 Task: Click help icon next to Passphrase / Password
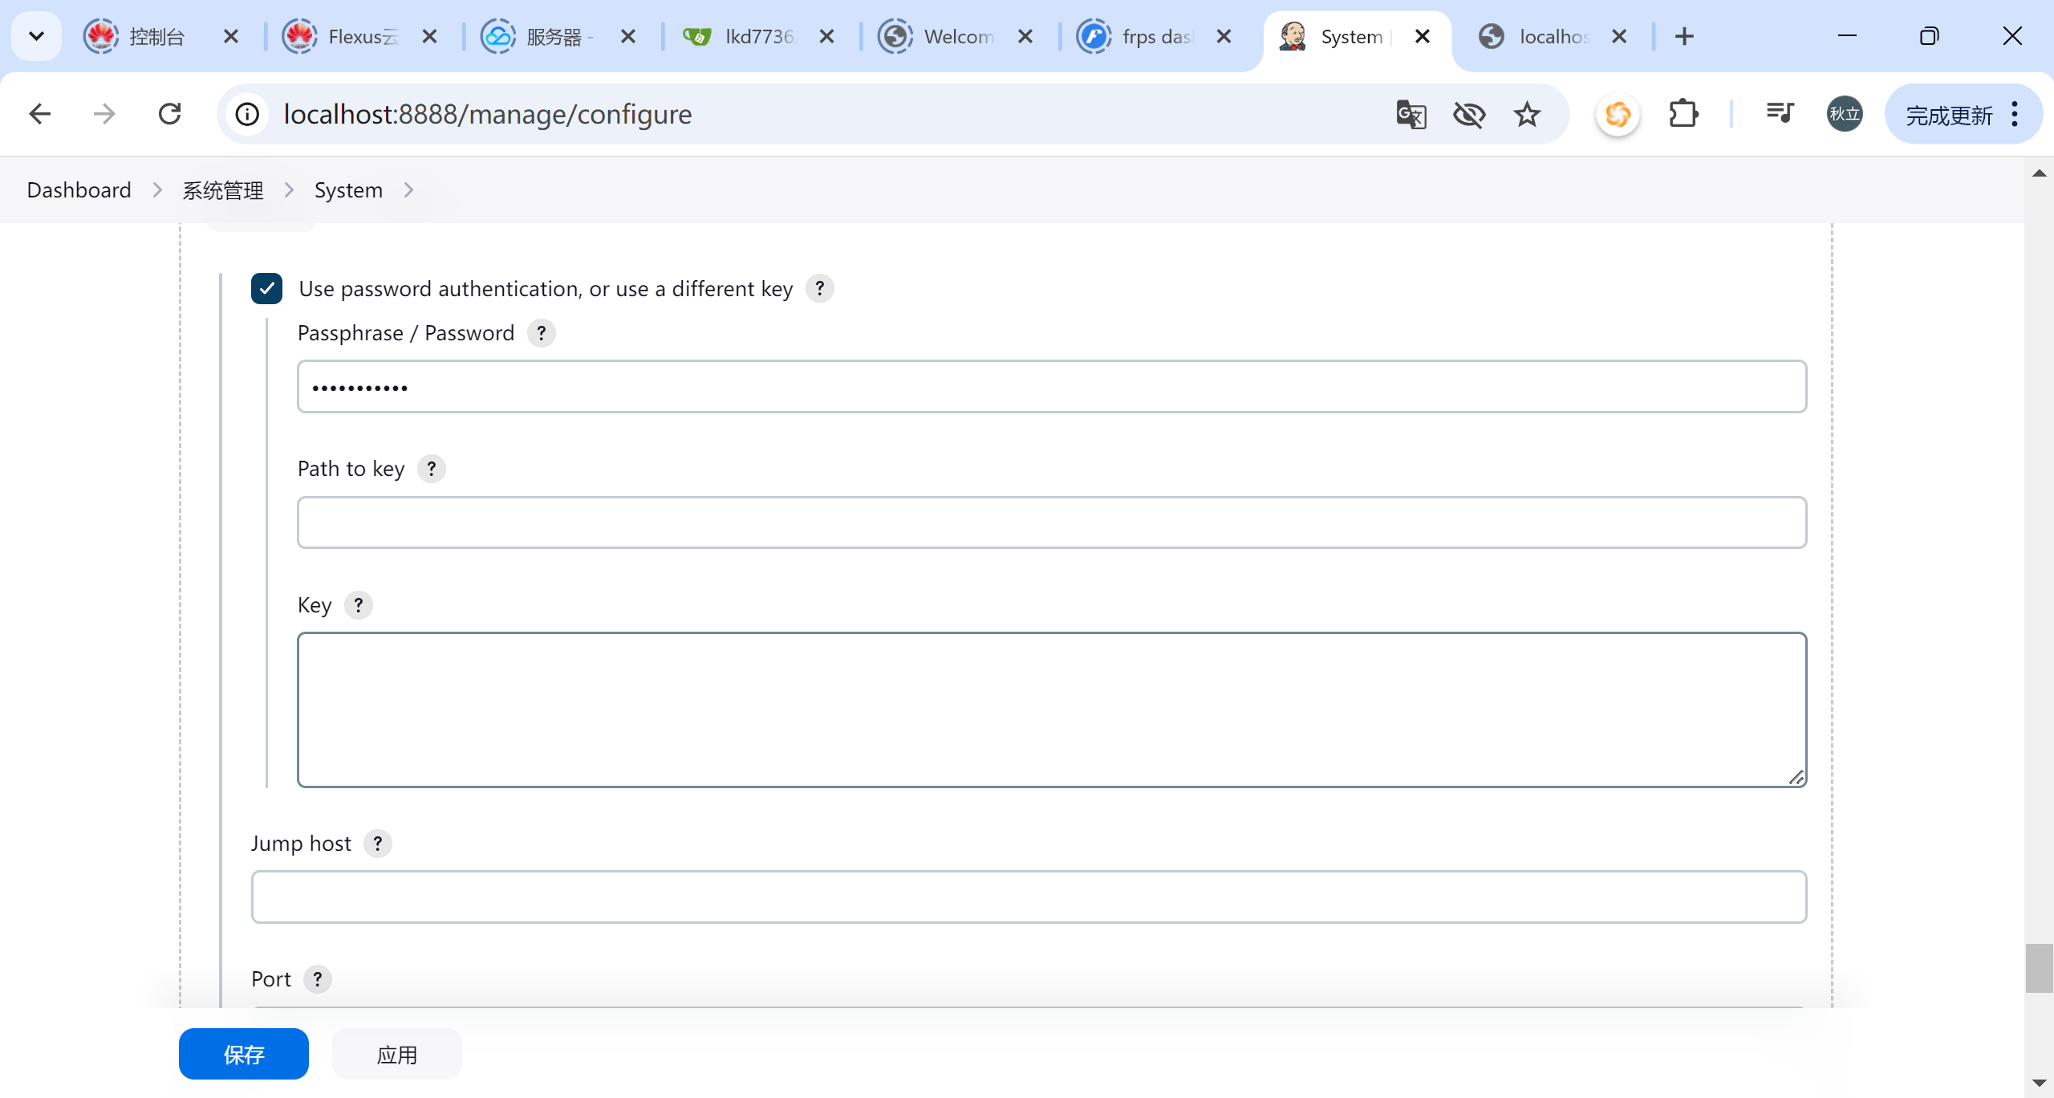542,333
